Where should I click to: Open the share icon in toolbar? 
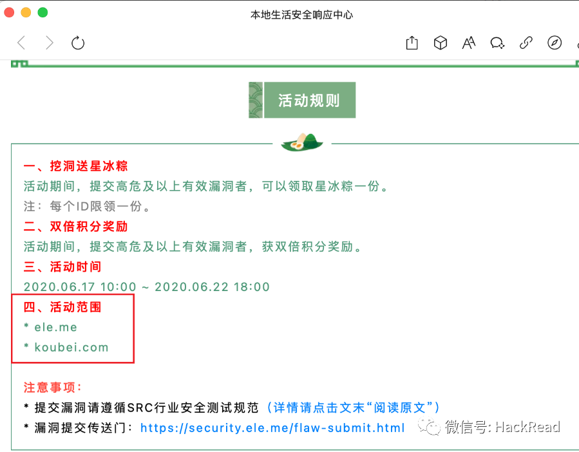[412, 43]
